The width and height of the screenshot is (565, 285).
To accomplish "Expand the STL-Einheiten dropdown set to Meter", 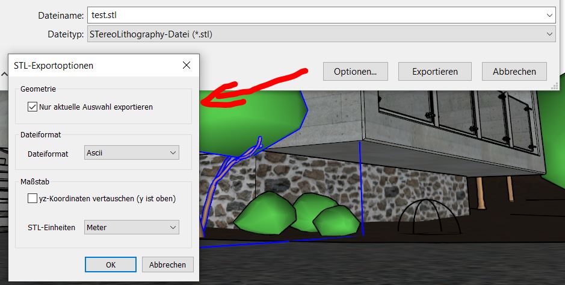I will [132, 227].
